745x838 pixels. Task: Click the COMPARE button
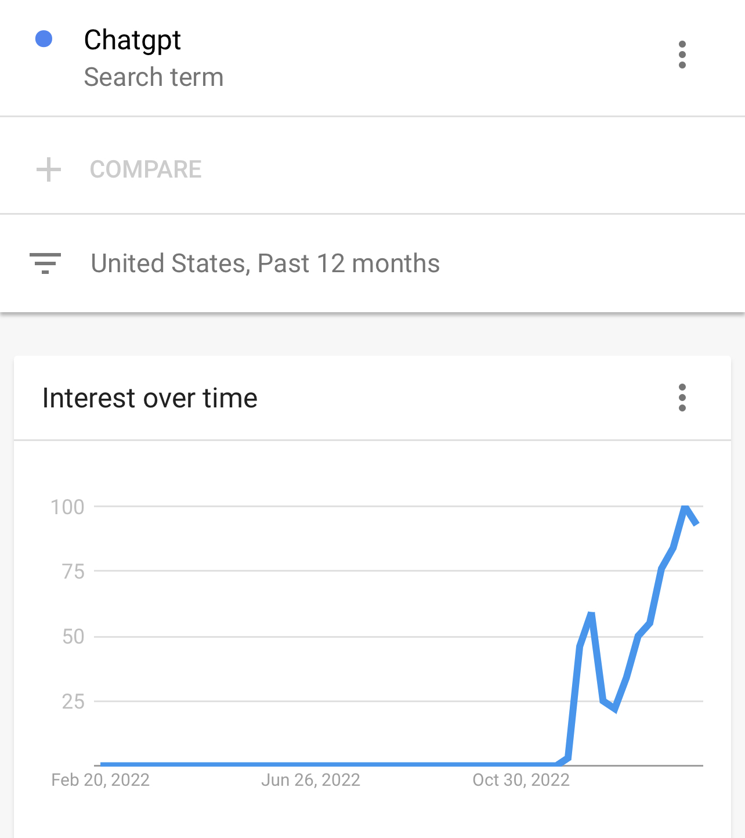coord(146,169)
